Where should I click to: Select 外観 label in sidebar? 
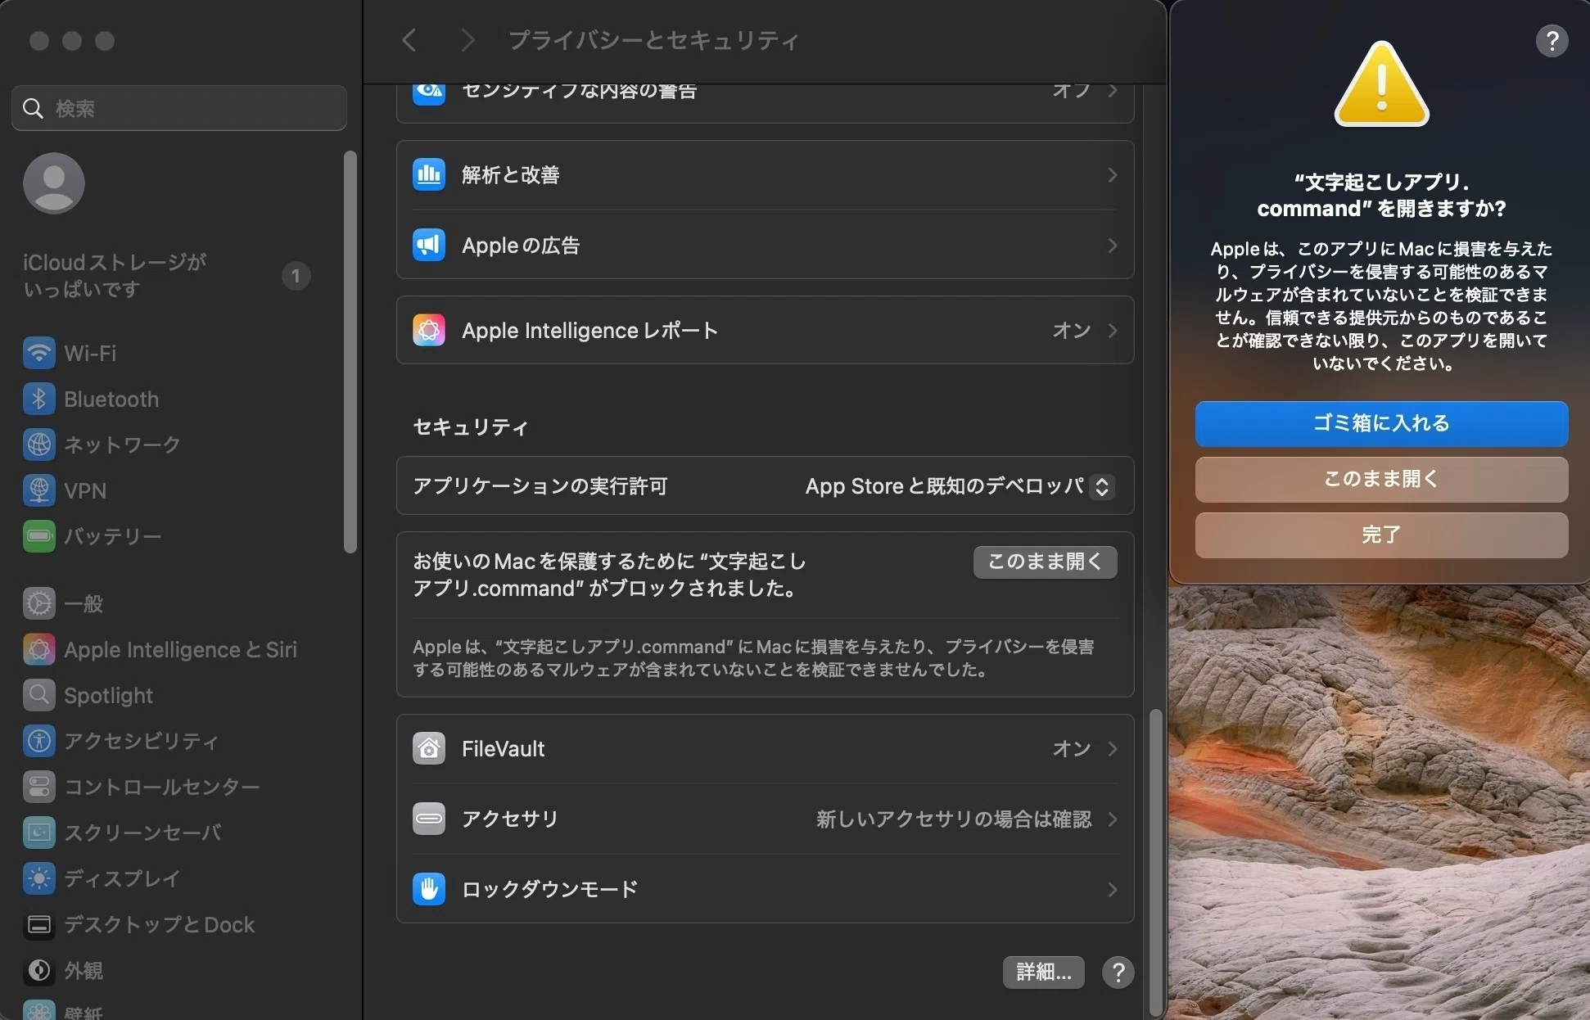tap(84, 970)
